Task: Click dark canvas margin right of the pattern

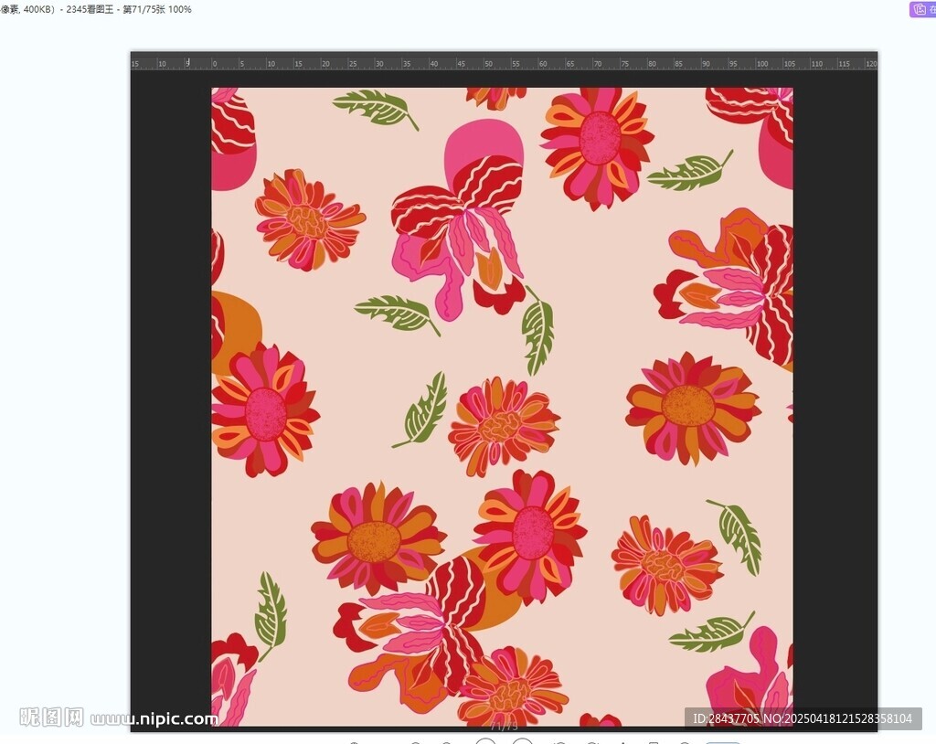Action: 834,393
